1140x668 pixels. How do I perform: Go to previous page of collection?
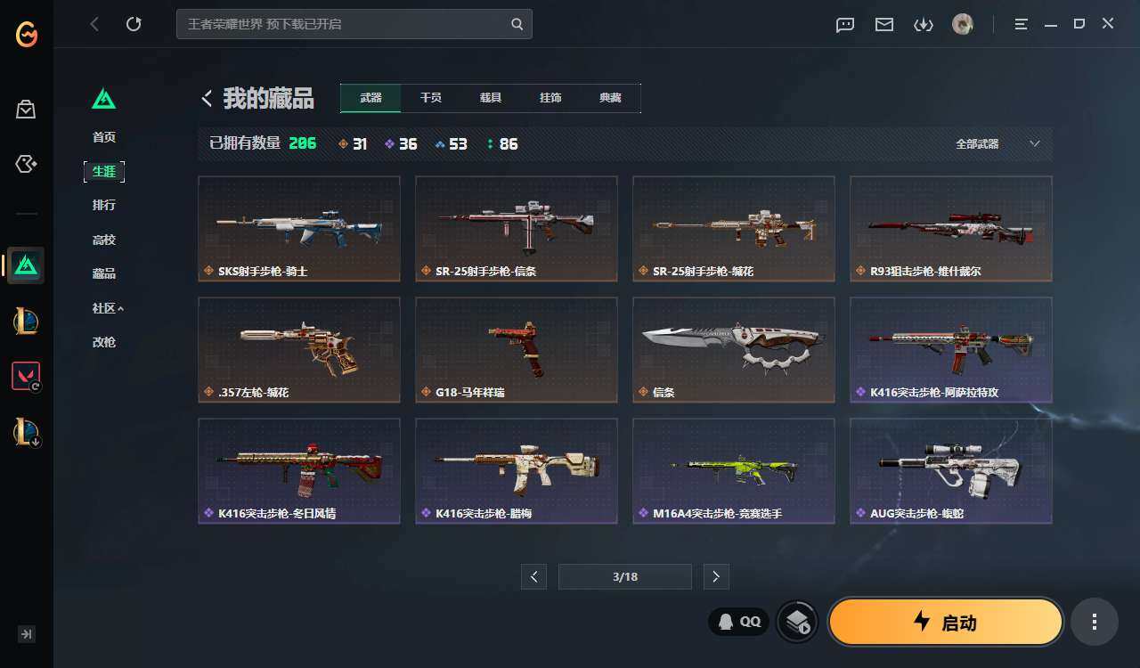(533, 576)
